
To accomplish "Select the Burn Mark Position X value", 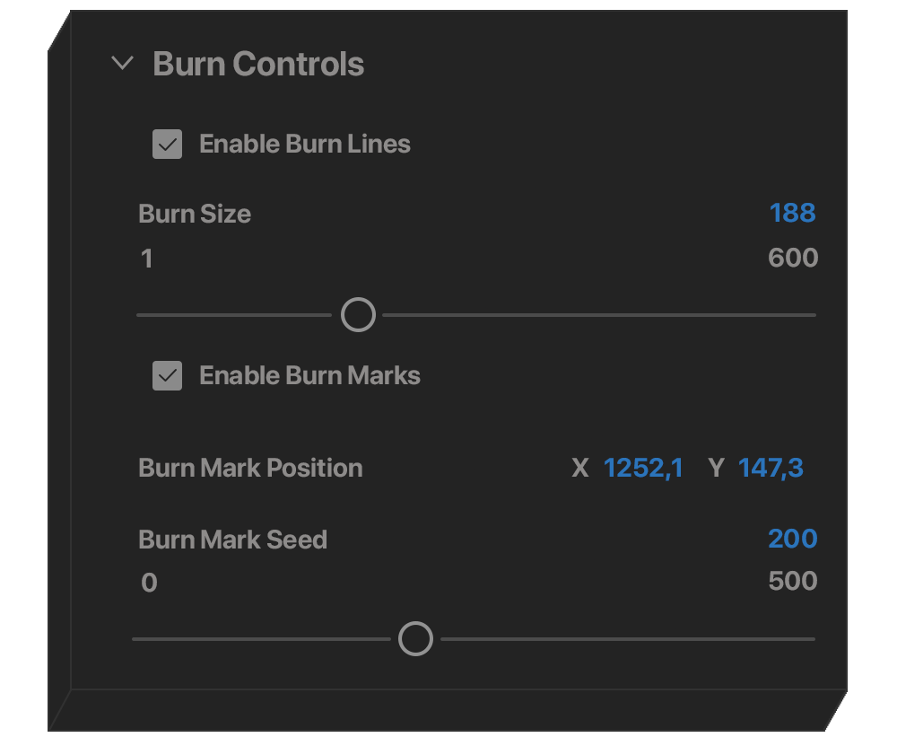I will pyautogui.click(x=643, y=468).
